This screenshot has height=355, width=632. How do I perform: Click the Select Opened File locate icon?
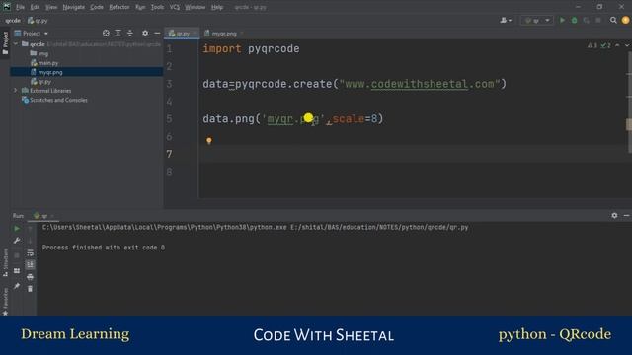coord(106,33)
